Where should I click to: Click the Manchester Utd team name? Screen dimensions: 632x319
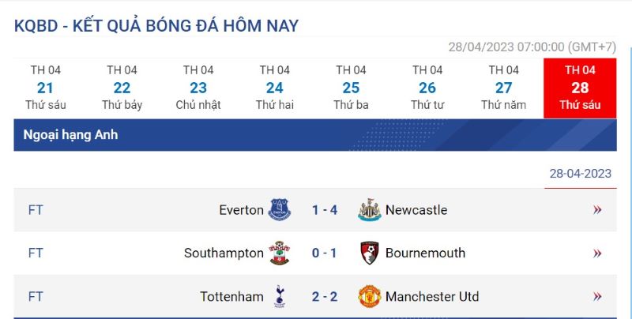tap(432, 297)
